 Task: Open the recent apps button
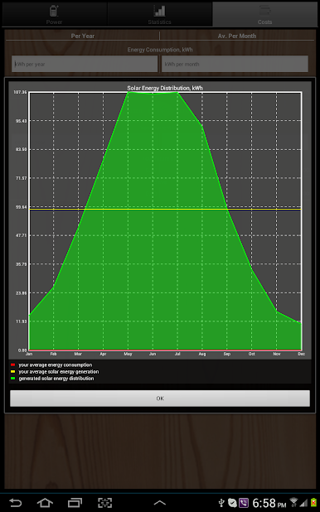tap(75, 503)
